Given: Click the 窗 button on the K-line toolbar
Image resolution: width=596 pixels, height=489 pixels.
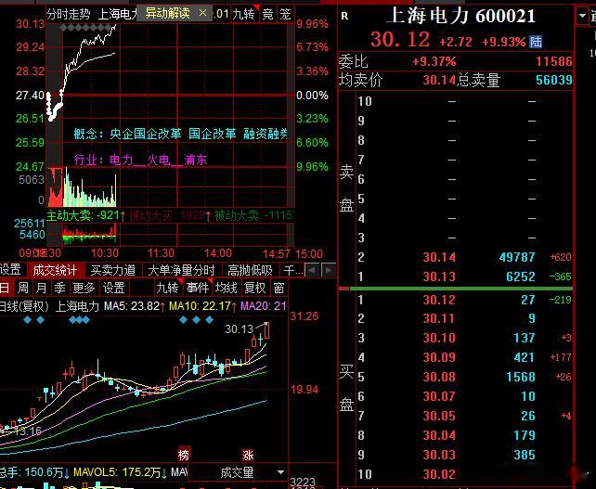Looking at the screenshot, I should coord(279,288).
